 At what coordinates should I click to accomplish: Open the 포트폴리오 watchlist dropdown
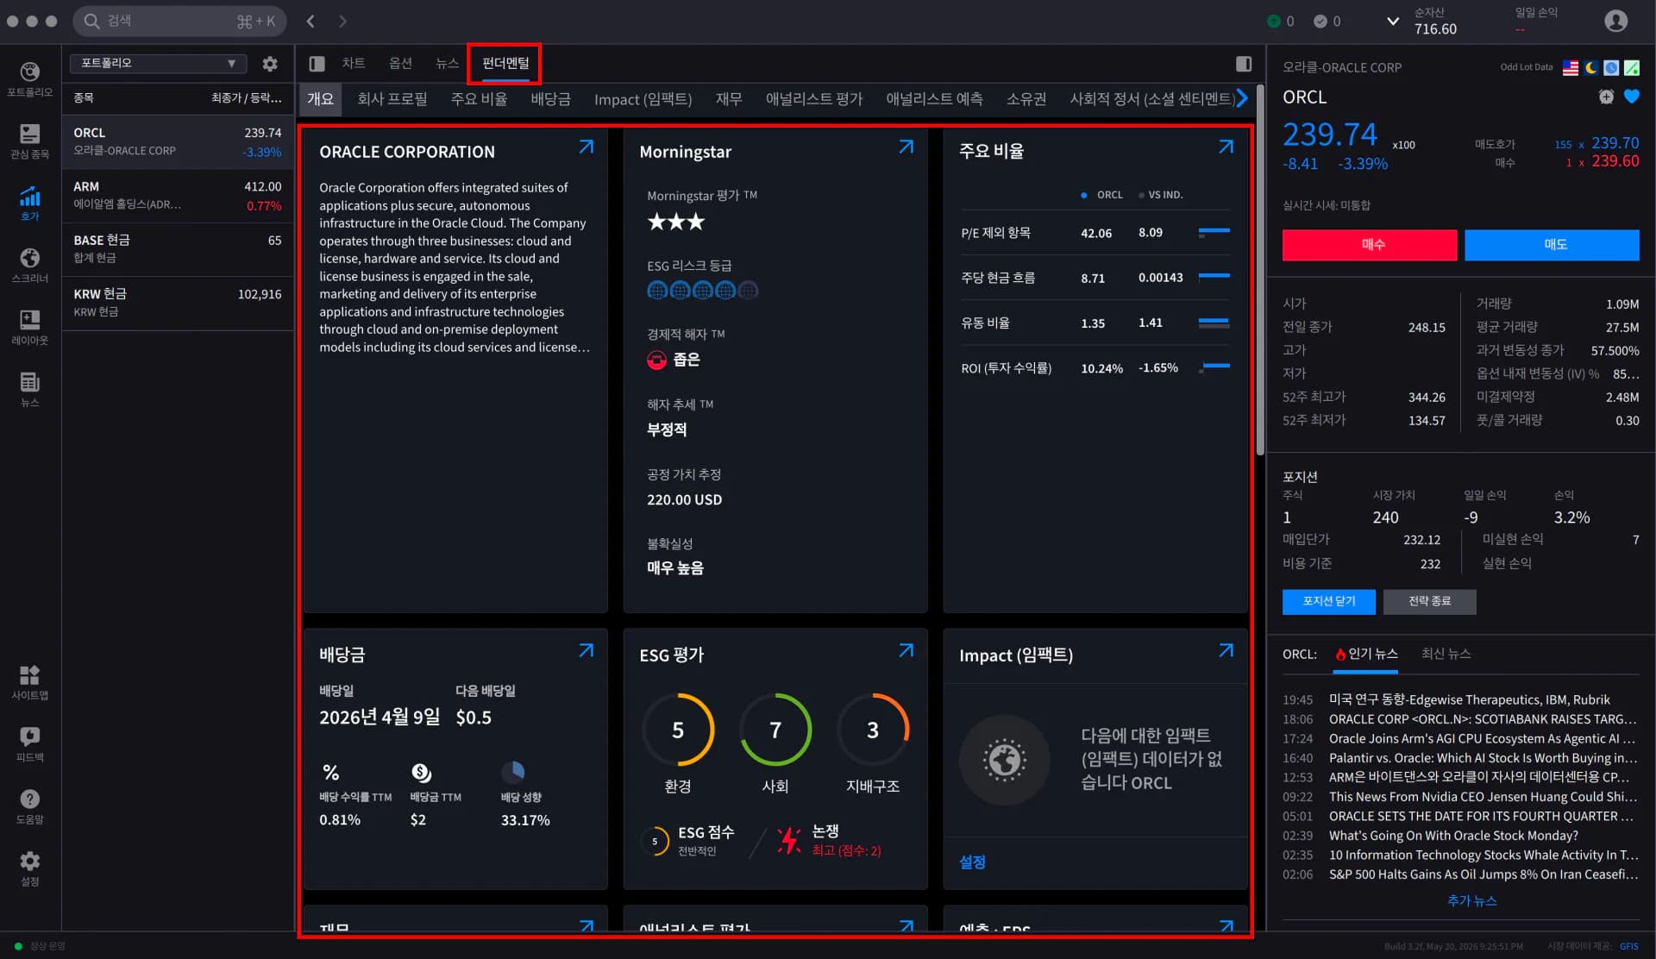click(158, 63)
